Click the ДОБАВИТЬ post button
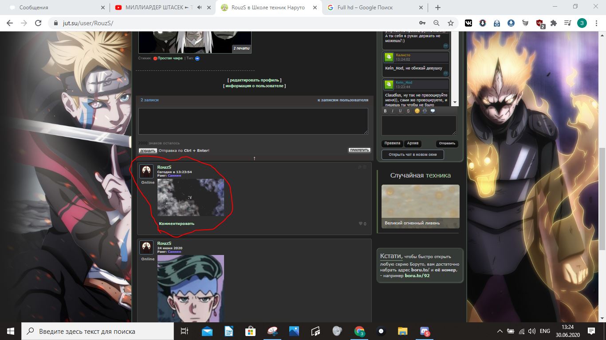The image size is (606, 340). (148, 151)
